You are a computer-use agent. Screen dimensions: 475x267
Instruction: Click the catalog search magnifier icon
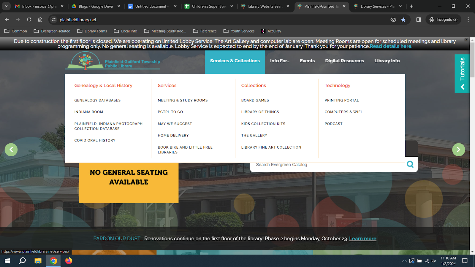(410, 164)
